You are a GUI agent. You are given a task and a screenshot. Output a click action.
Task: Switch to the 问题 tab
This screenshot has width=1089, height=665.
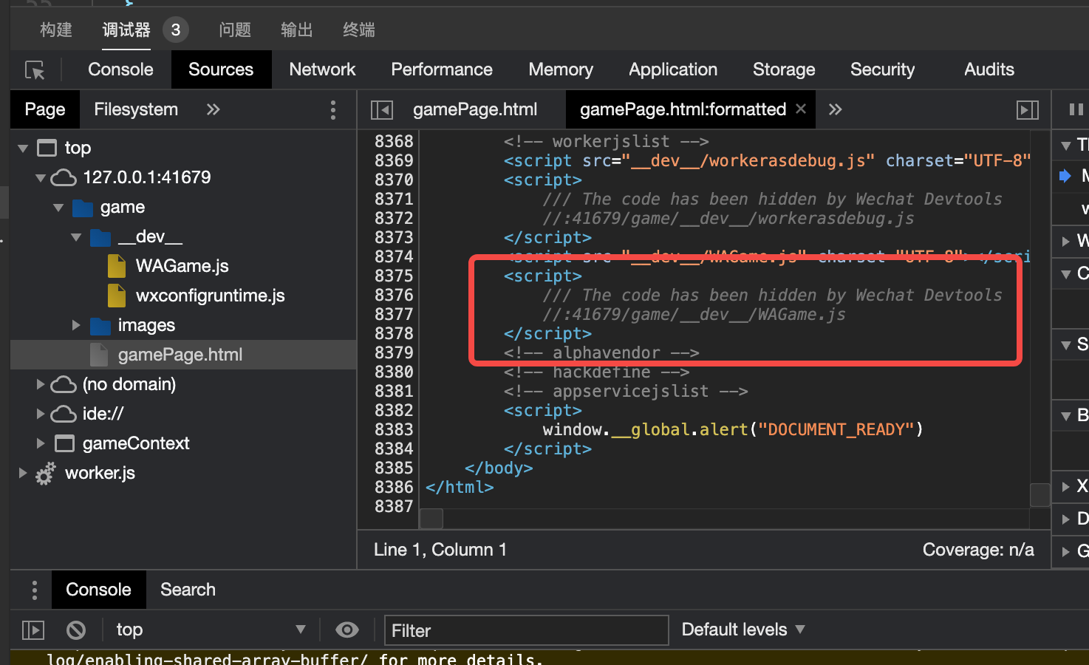[x=235, y=30]
